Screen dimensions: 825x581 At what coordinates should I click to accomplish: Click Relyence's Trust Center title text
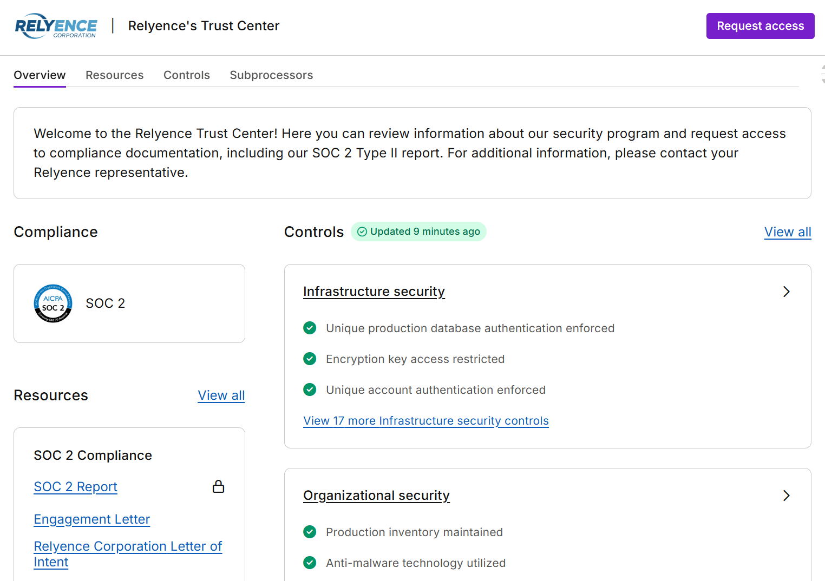click(x=204, y=26)
